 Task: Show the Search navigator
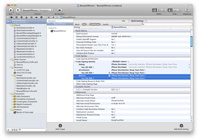click(x=22, y=17)
